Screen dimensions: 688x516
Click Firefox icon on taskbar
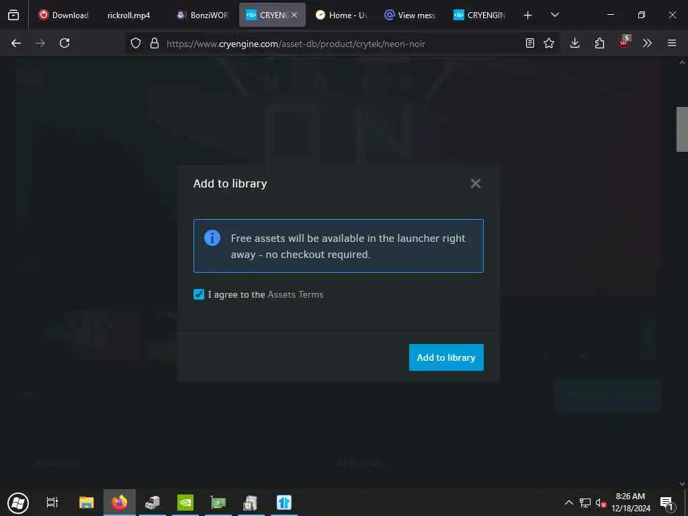120,503
